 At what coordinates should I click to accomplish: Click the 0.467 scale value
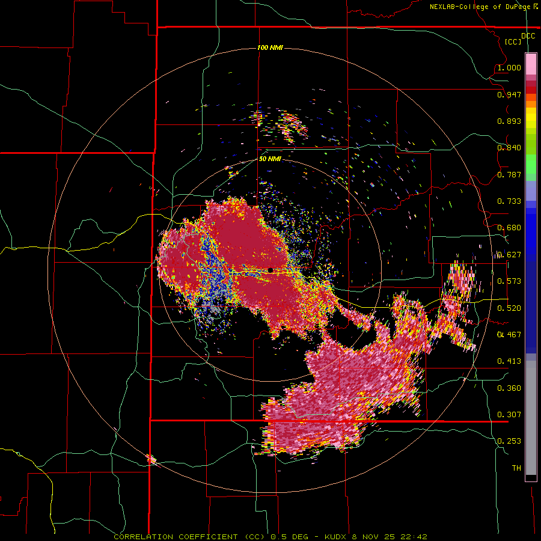click(x=509, y=335)
